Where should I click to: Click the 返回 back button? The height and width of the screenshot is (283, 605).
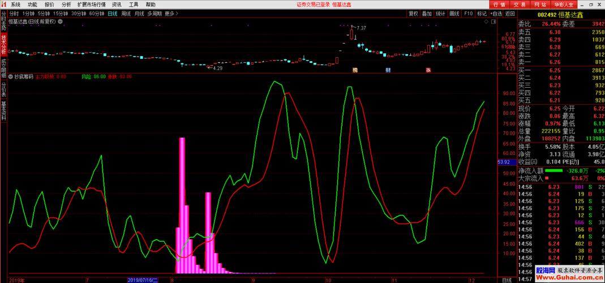tap(510, 14)
